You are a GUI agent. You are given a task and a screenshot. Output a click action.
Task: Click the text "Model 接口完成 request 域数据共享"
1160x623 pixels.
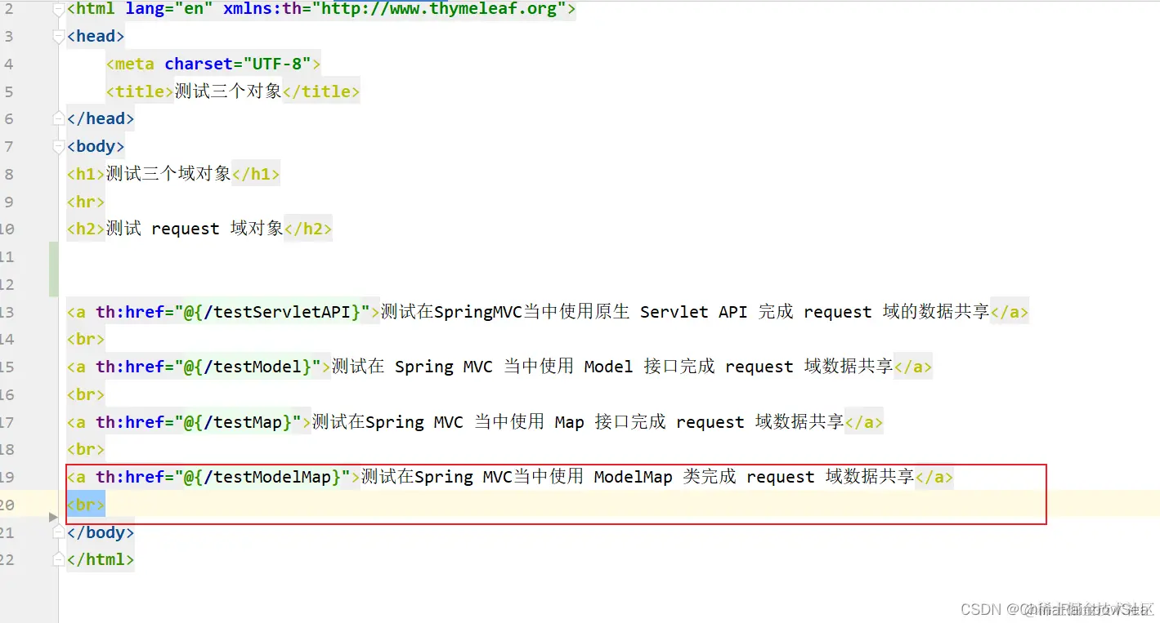(739, 367)
